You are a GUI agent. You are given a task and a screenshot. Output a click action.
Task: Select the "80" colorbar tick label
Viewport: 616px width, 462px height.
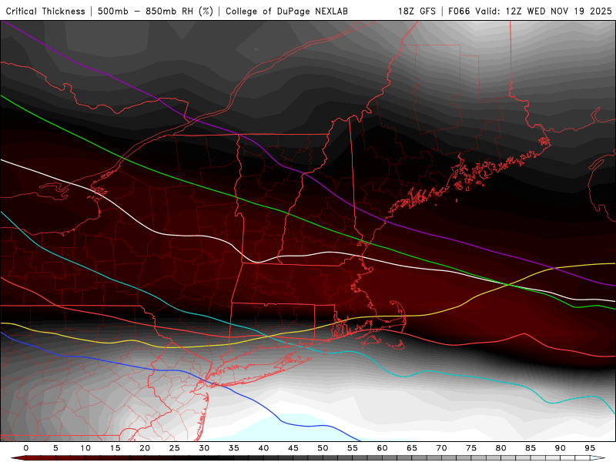pyautogui.click(x=500, y=448)
